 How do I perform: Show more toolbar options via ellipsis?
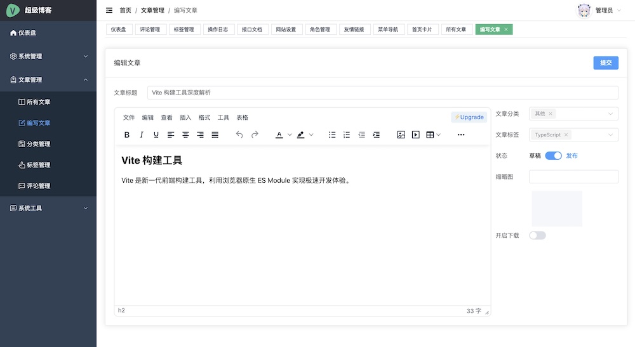click(461, 134)
